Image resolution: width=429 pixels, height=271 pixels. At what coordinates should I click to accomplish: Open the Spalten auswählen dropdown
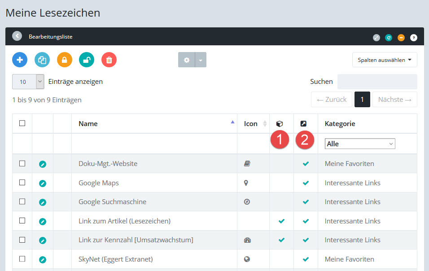pos(385,60)
